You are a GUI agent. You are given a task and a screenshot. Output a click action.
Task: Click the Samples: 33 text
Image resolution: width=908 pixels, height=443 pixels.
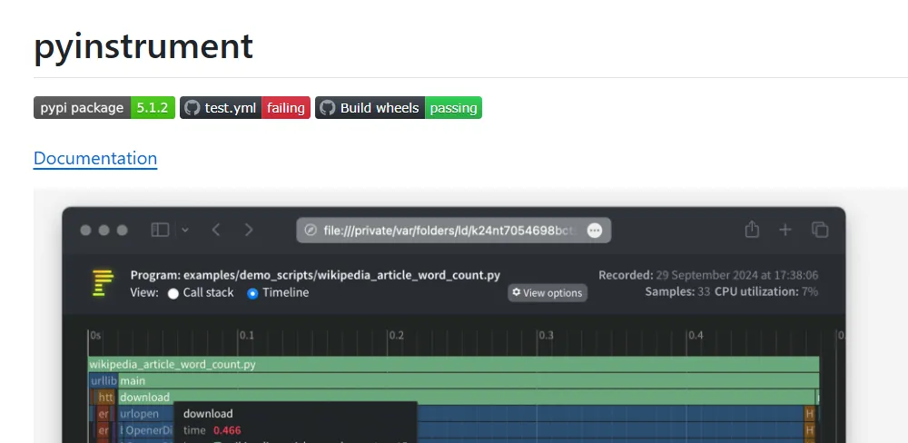point(677,292)
